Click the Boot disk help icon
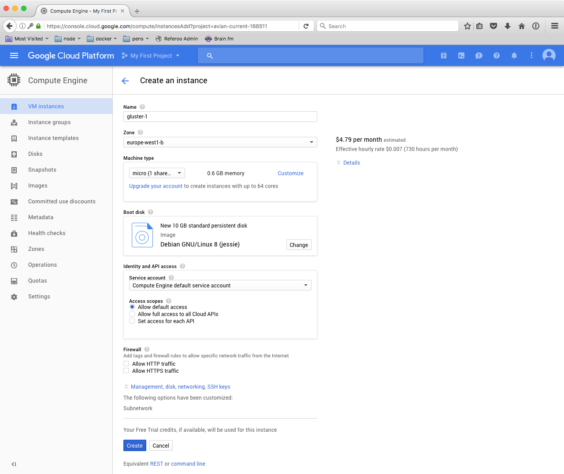Screen dimensions: 564x474 [x=151, y=212]
